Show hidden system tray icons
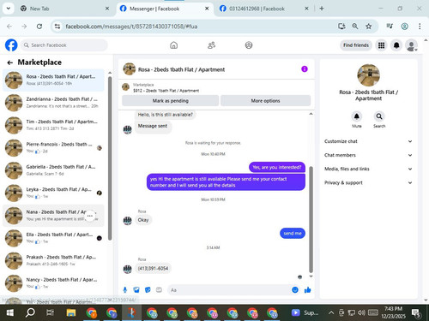 (x=331, y=312)
